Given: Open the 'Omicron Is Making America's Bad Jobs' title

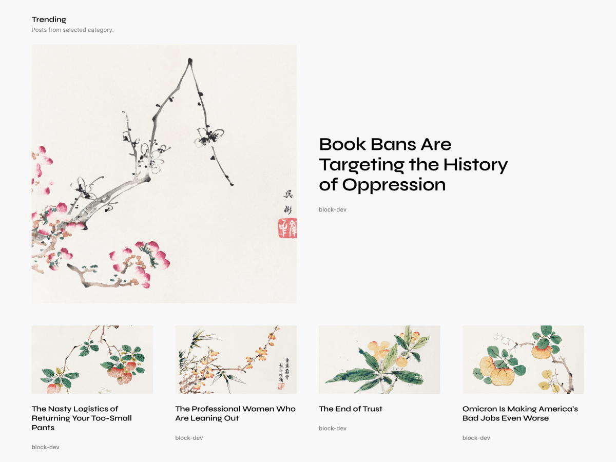Looking at the screenshot, I should click(x=520, y=413).
